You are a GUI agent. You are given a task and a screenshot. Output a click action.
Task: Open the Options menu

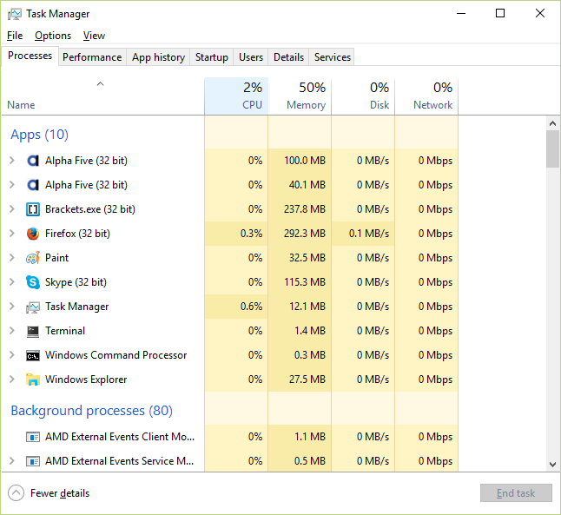pyautogui.click(x=53, y=36)
